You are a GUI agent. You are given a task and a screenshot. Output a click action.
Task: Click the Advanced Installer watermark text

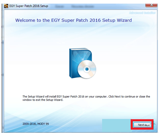point(143,13)
